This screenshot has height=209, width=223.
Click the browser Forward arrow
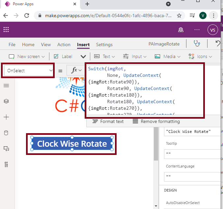click(16, 15)
